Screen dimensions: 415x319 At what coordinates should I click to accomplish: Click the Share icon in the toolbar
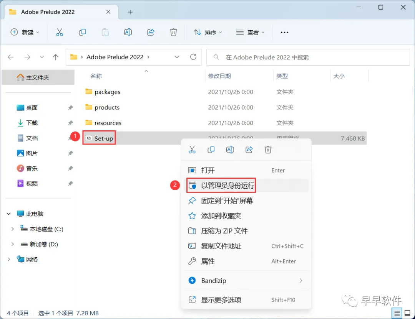click(151, 32)
